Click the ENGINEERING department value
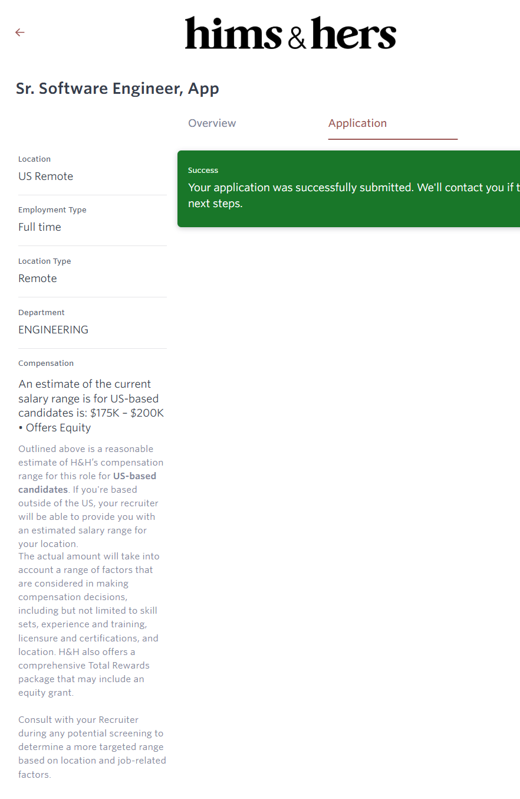 [x=53, y=330]
